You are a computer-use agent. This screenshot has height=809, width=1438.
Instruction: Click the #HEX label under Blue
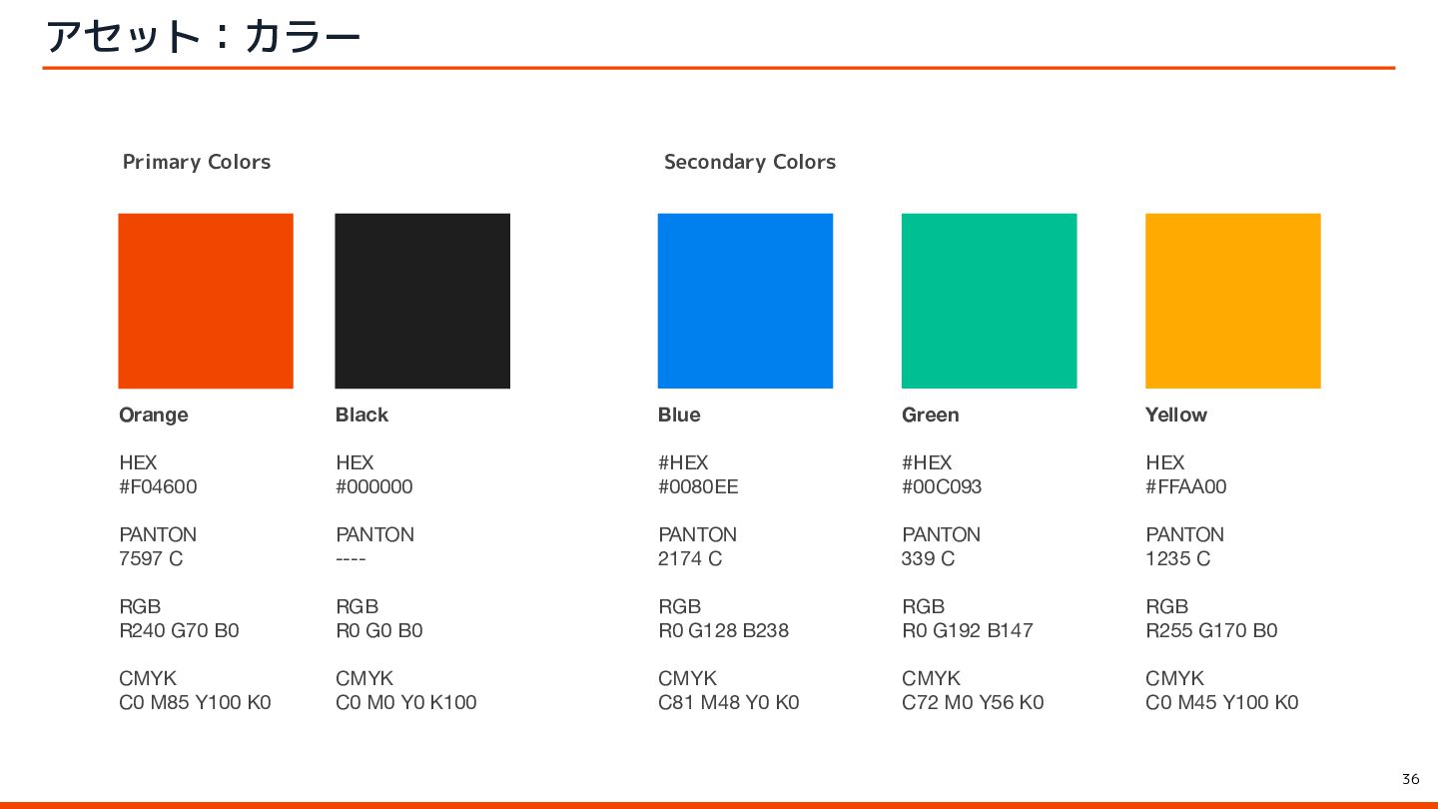click(683, 462)
